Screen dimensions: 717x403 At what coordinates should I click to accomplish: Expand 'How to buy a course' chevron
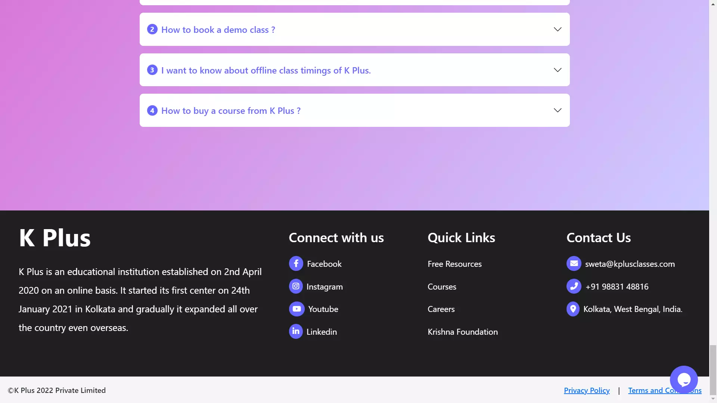click(558, 110)
